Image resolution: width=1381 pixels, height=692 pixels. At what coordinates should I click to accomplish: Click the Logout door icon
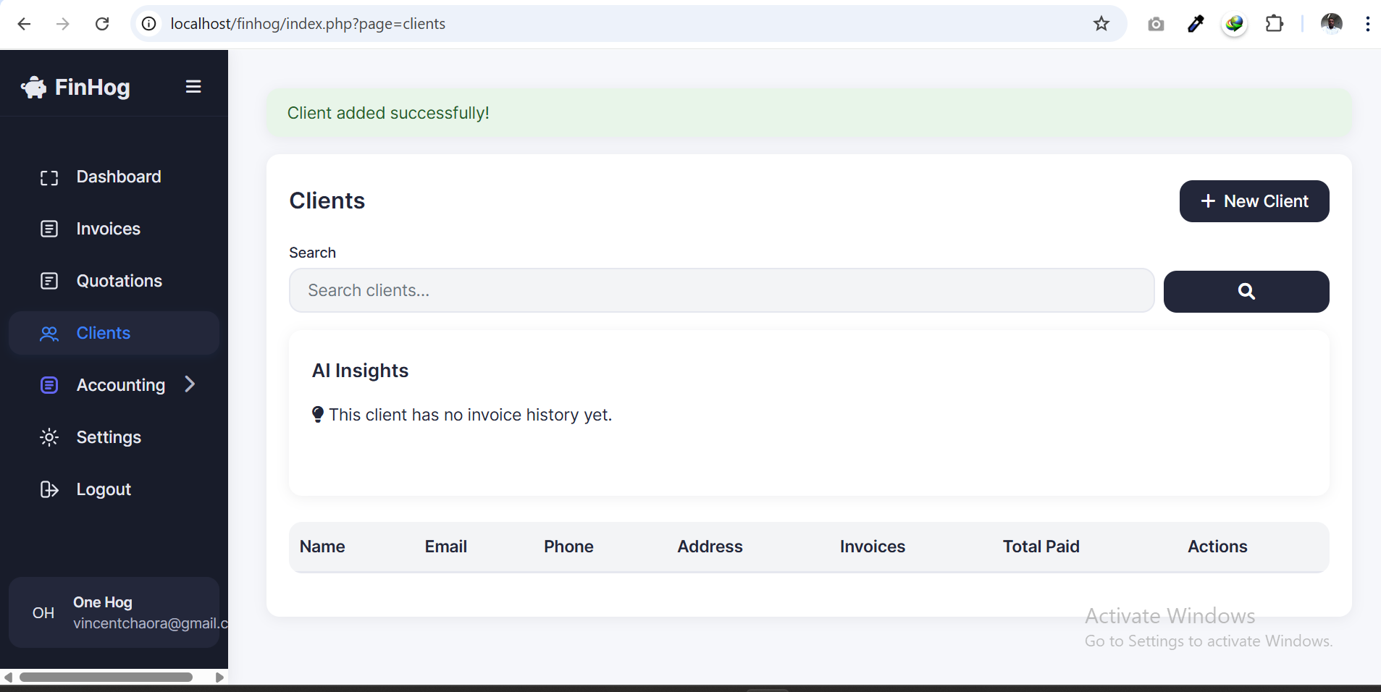49,490
